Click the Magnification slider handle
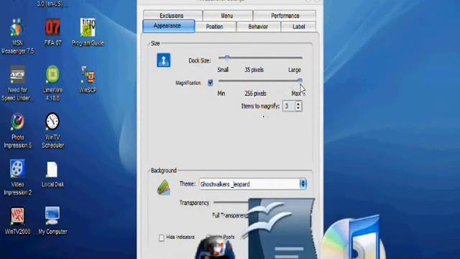 (300, 81)
